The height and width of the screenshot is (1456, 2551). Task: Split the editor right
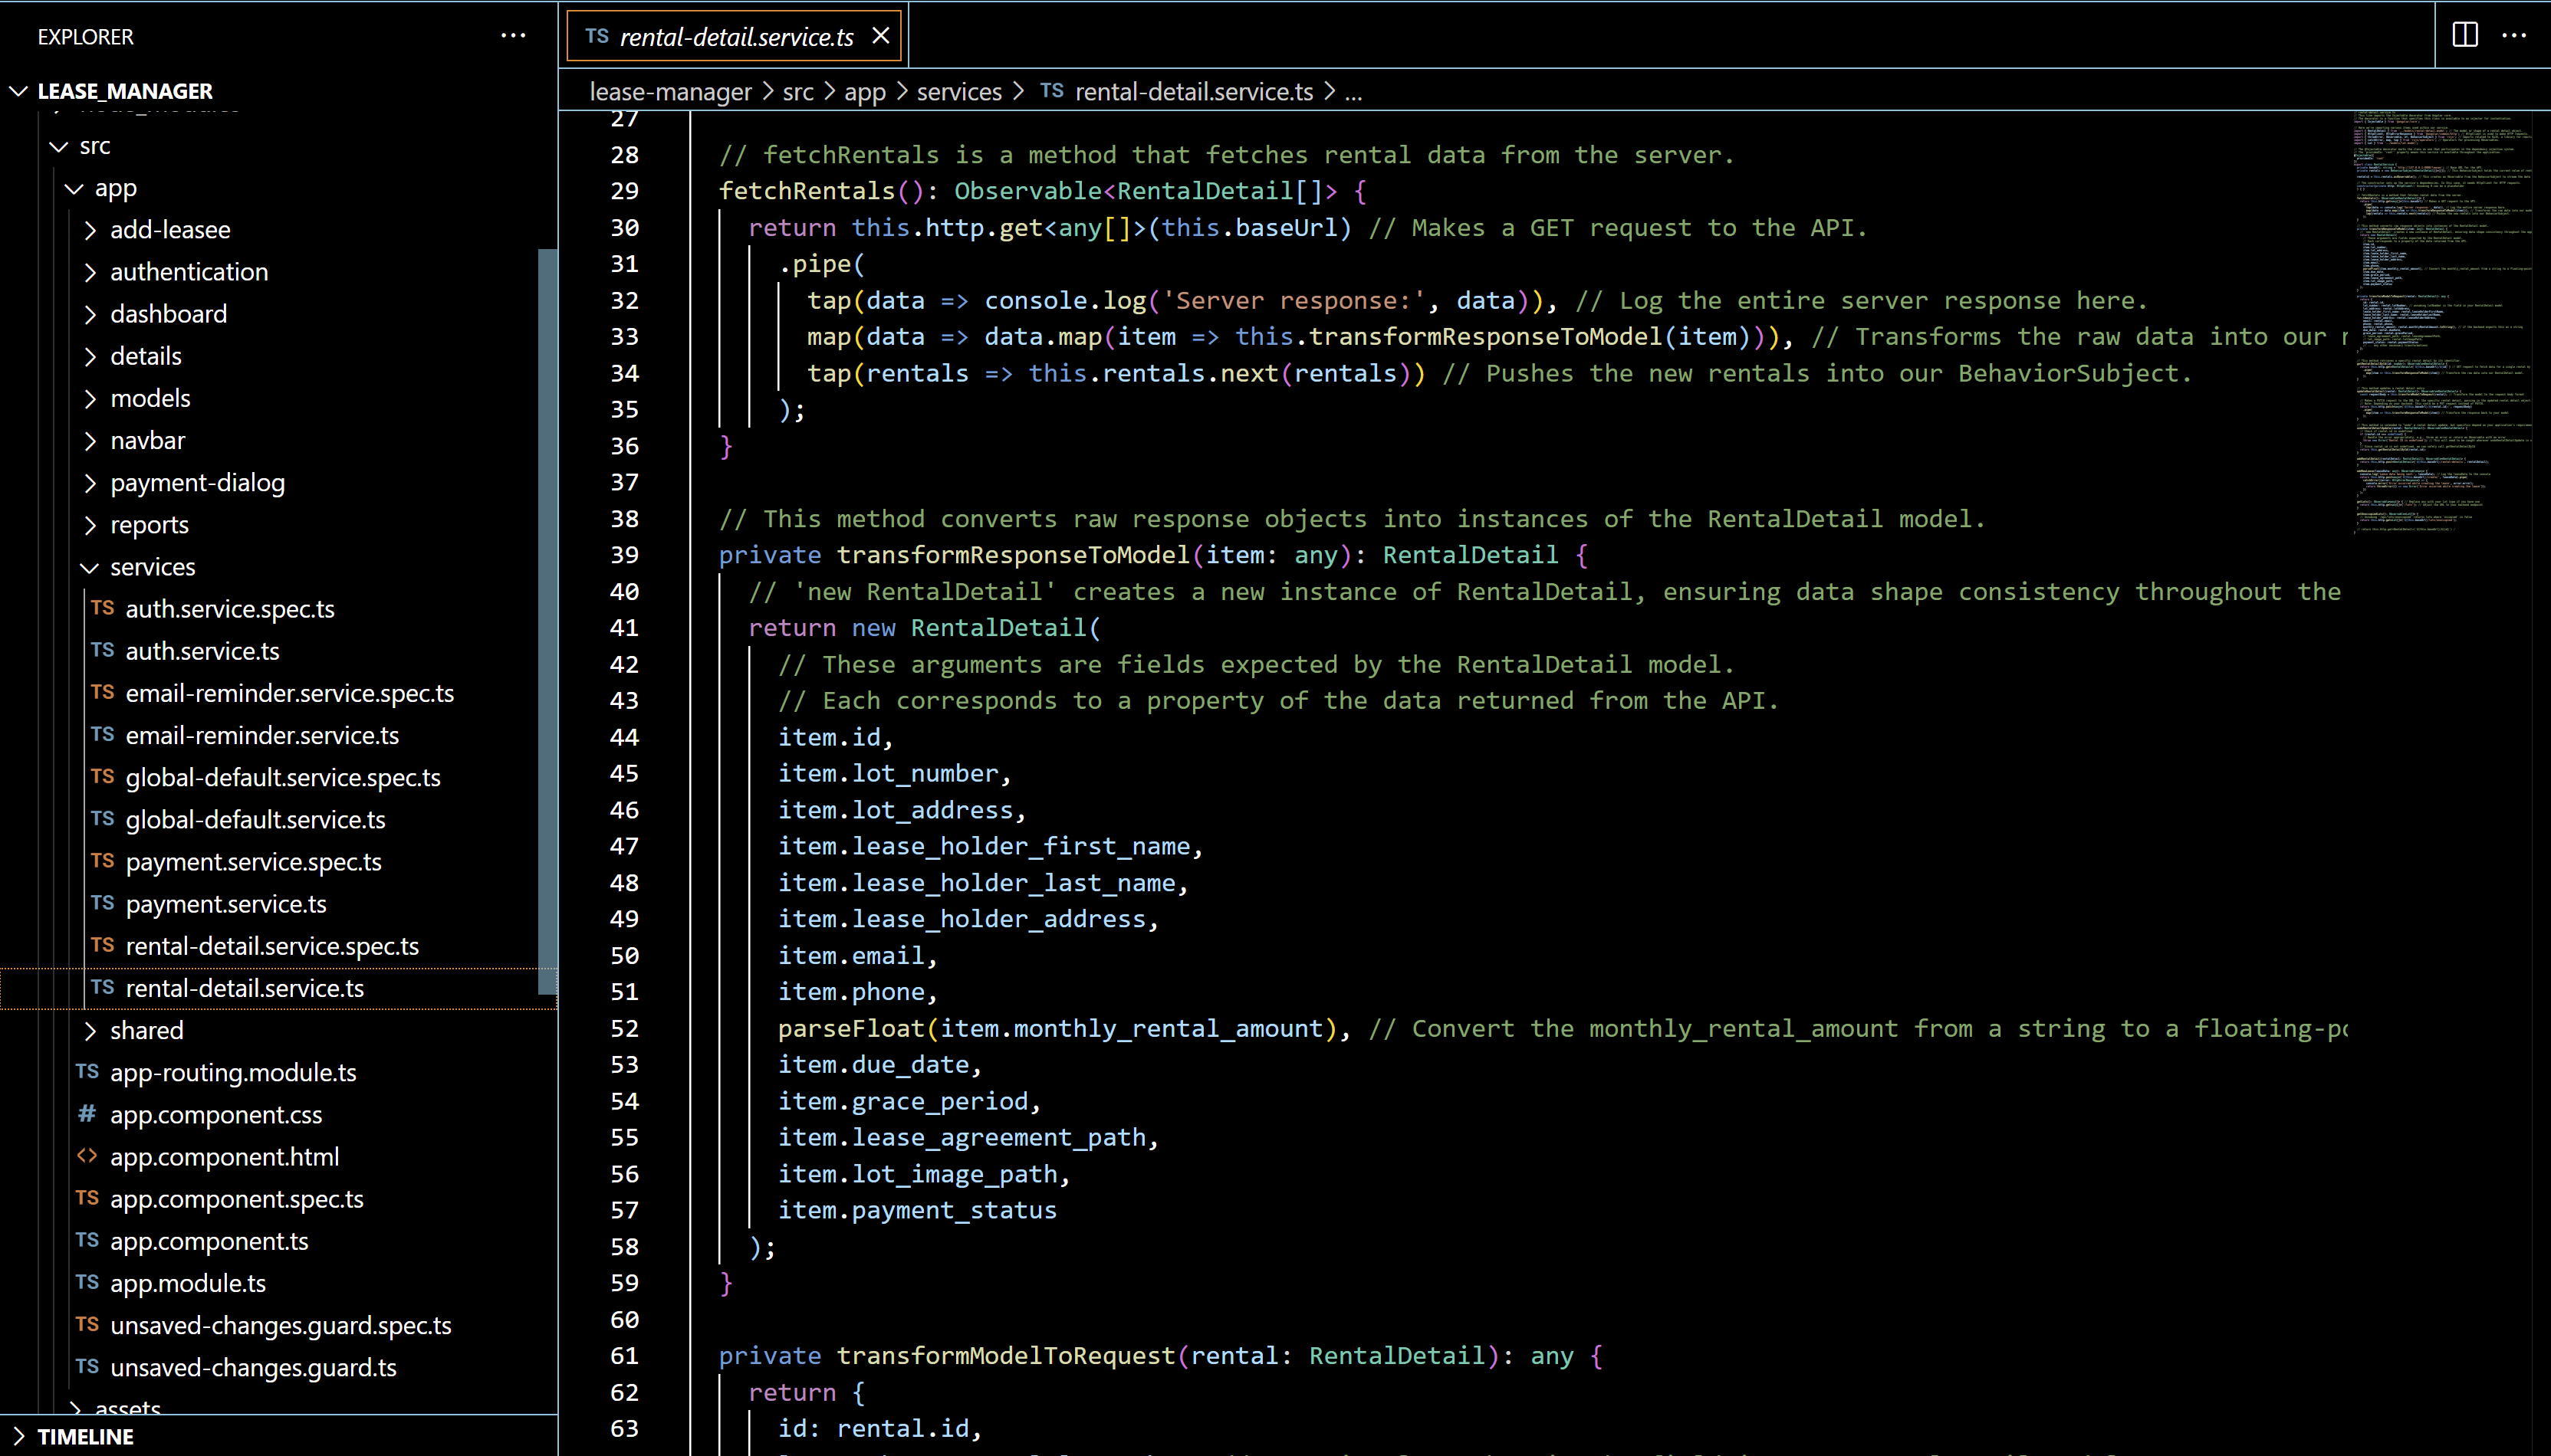point(2465,36)
